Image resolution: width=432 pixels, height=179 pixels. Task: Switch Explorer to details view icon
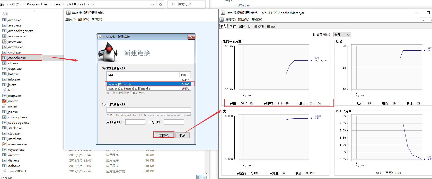[199, 177]
